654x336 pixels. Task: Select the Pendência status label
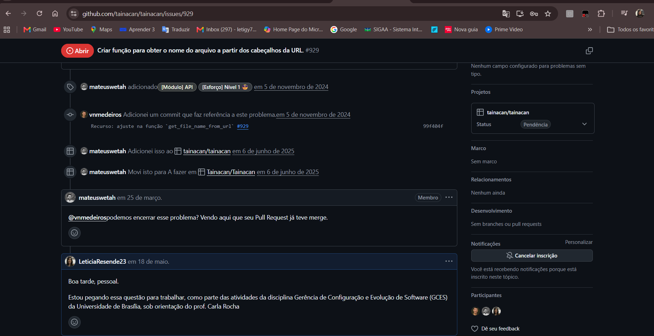536,124
